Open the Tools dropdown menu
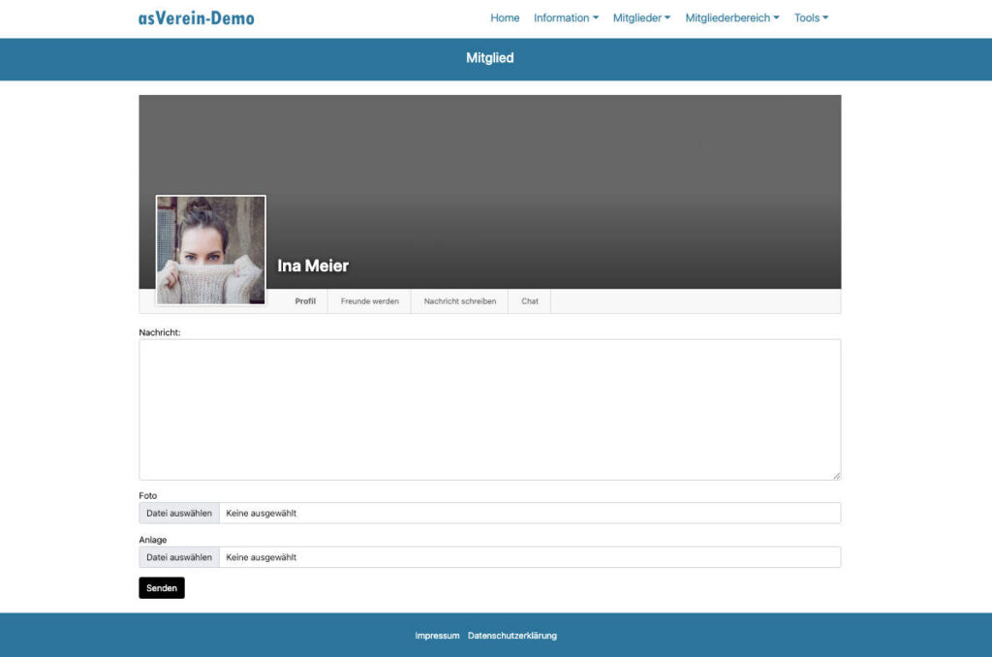 coord(811,17)
